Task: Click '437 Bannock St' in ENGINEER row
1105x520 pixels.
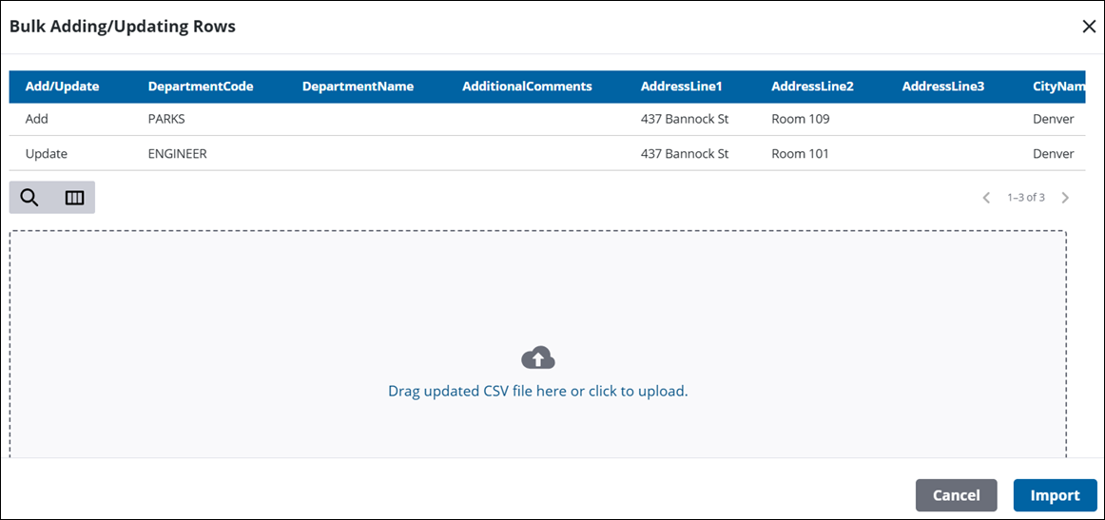Action: 685,153
